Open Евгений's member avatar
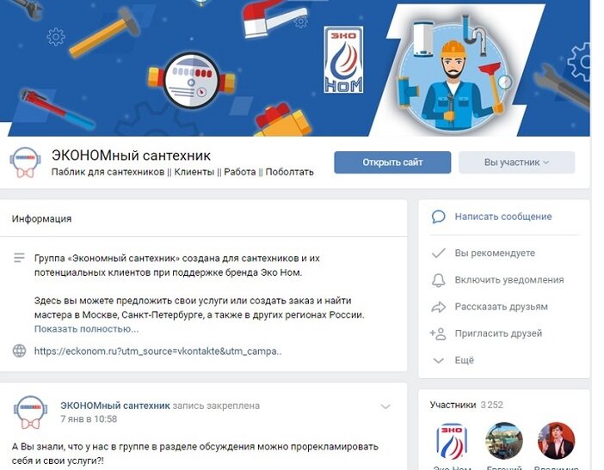 (x=504, y=441)
